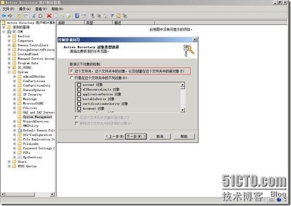291x206 pixels.
Task: Check the 'certificationAuthority 对象' checkbox
Action: 79,104
